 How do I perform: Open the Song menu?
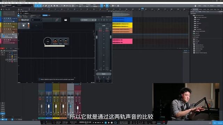point(7,3)
